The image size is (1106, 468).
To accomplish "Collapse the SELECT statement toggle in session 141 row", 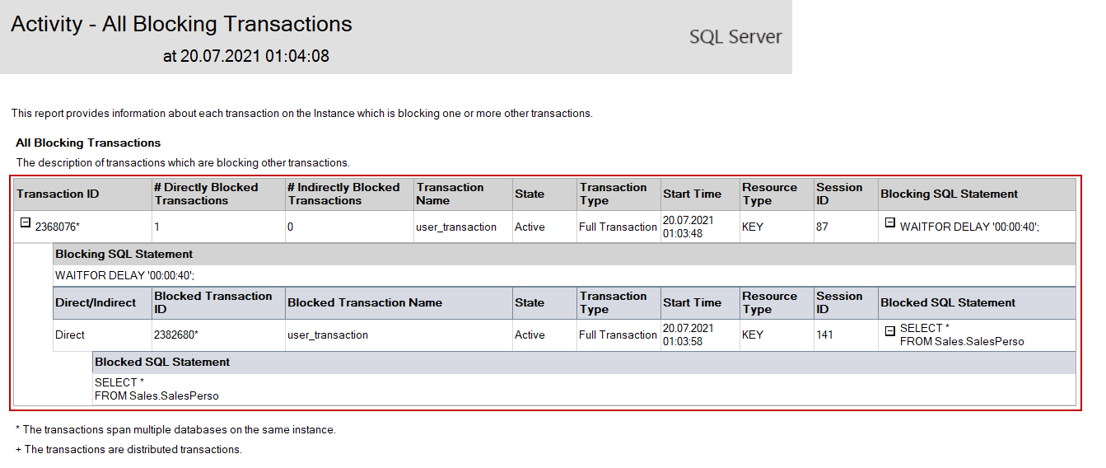I will 889,331.
